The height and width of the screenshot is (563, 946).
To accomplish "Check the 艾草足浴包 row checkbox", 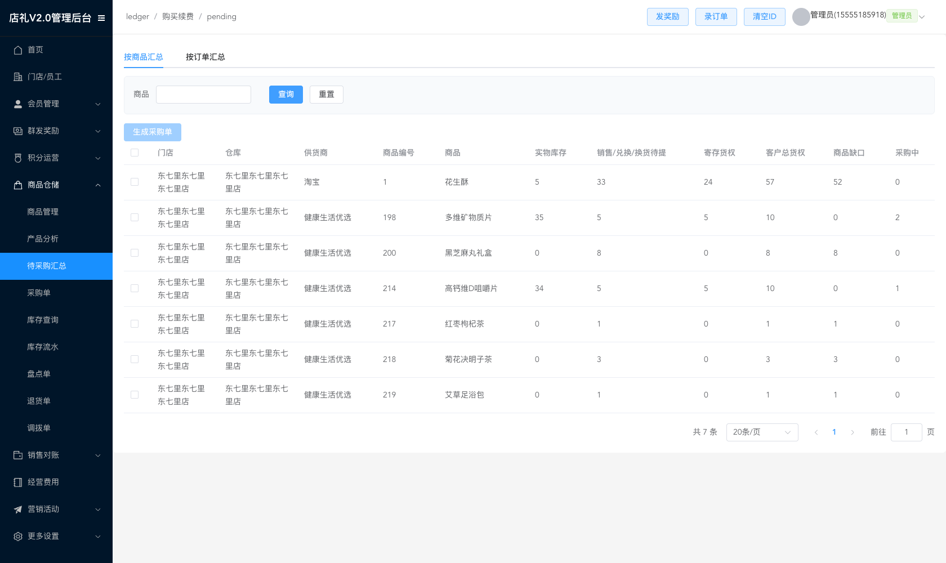I will [x=135, y=395].
